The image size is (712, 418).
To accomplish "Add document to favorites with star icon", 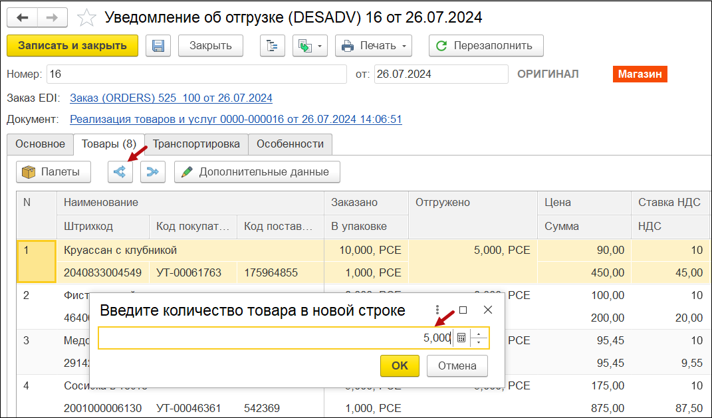I will click(x=86, y=18).
